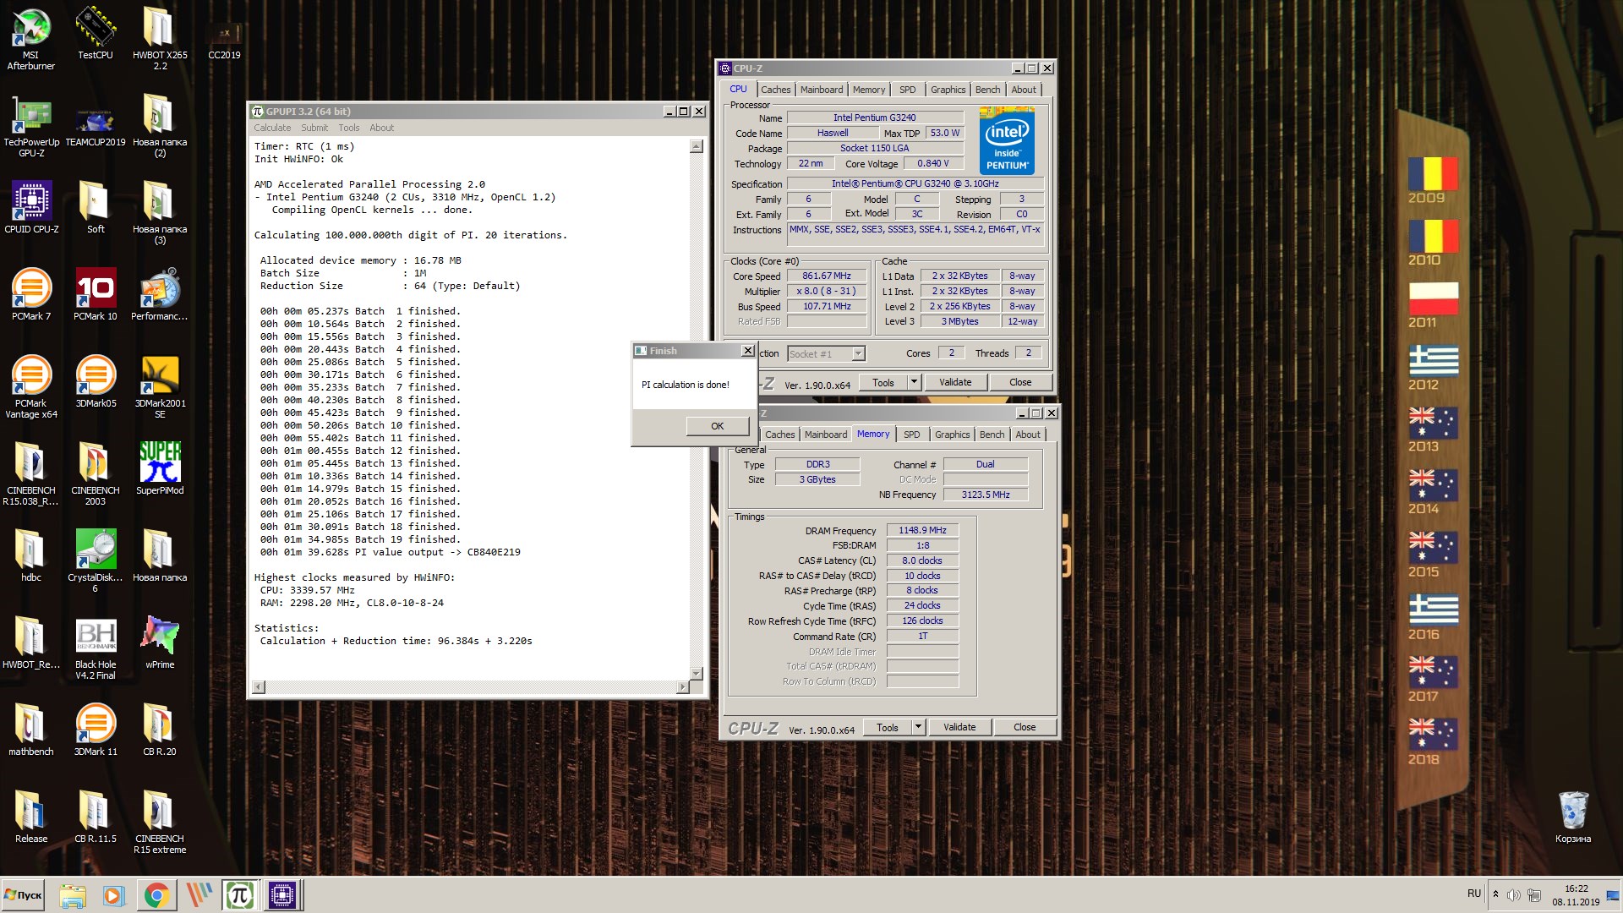
Task: Launch PCMark 7 shortcut
Action: point(31,294)
